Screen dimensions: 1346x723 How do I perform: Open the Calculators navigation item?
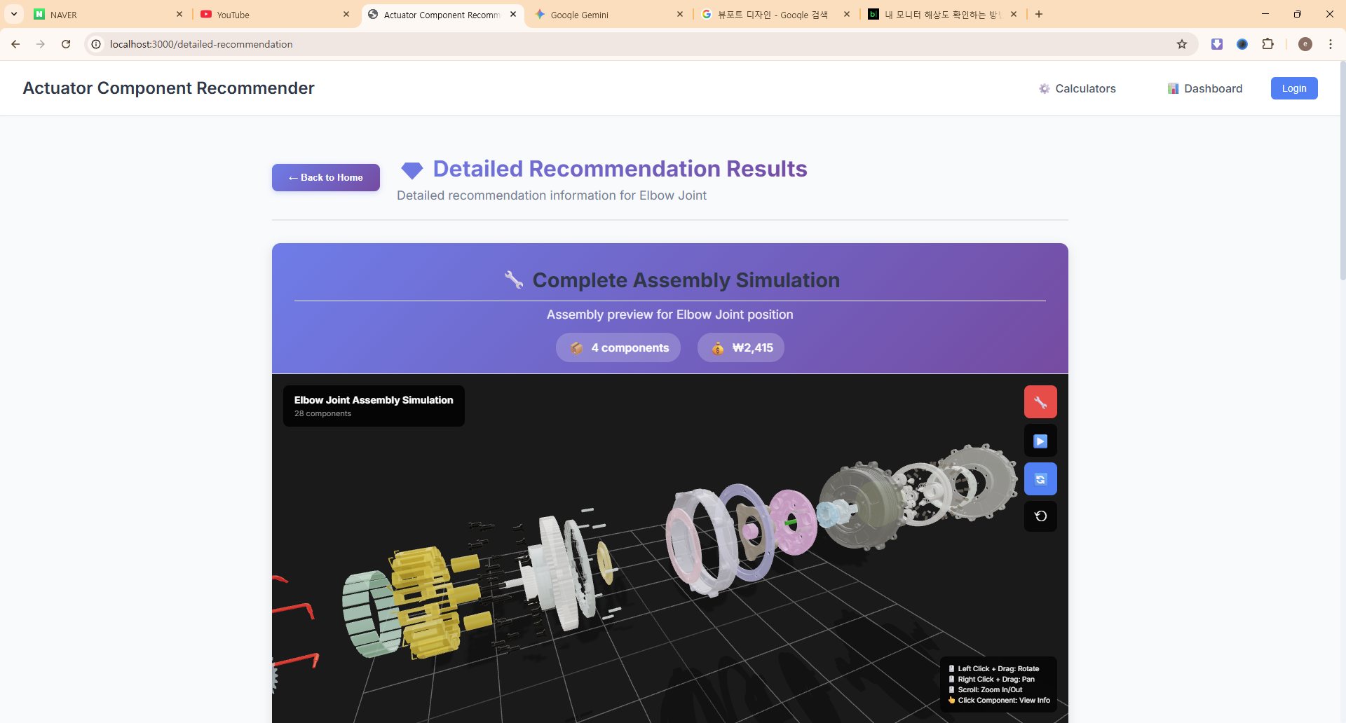pyautogui.click(x=1078, y=88)
